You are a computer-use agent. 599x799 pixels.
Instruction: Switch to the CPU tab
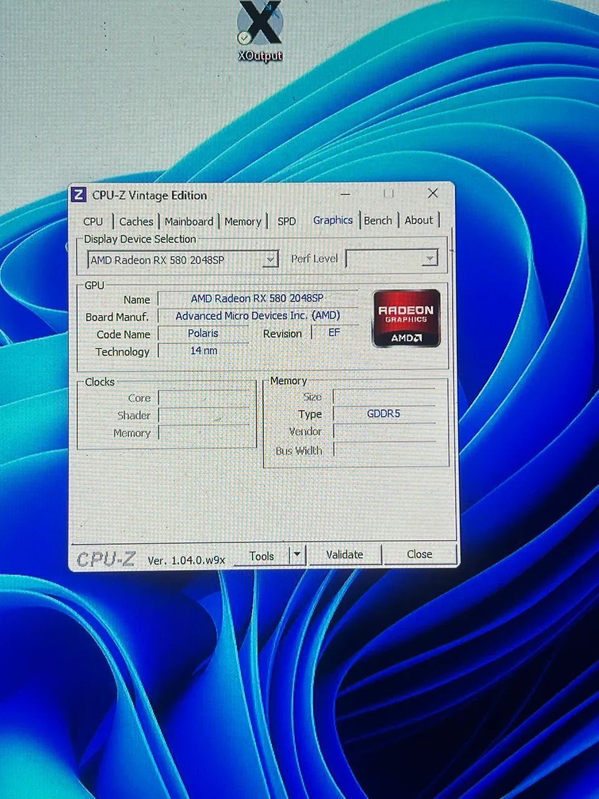coord(93,221)
